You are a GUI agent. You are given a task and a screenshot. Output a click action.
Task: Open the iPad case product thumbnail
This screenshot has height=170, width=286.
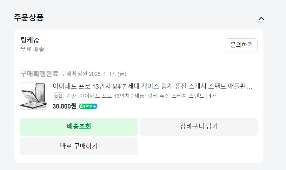34,96
